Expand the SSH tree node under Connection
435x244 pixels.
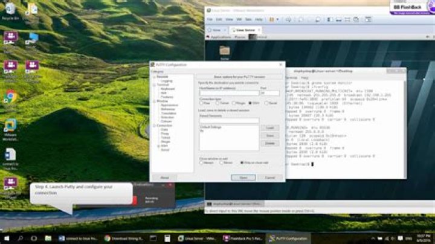click(157, 146)
